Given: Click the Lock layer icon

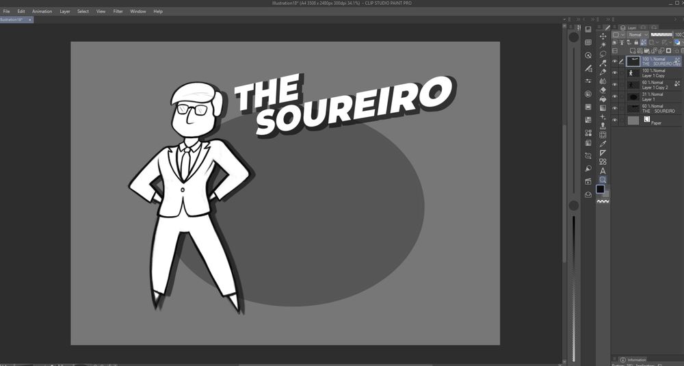Looking at the screenshot, I should point(636,42).
